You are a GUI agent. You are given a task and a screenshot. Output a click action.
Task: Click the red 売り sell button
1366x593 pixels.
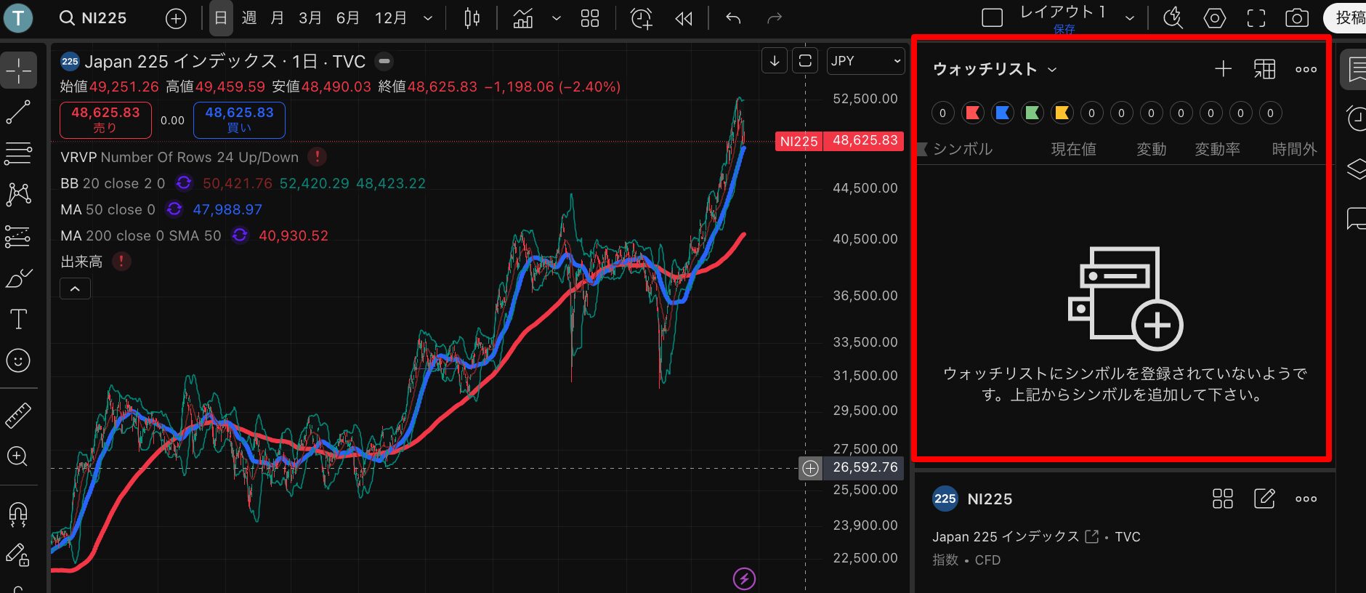pyautogui.click(x=105, y=120)
